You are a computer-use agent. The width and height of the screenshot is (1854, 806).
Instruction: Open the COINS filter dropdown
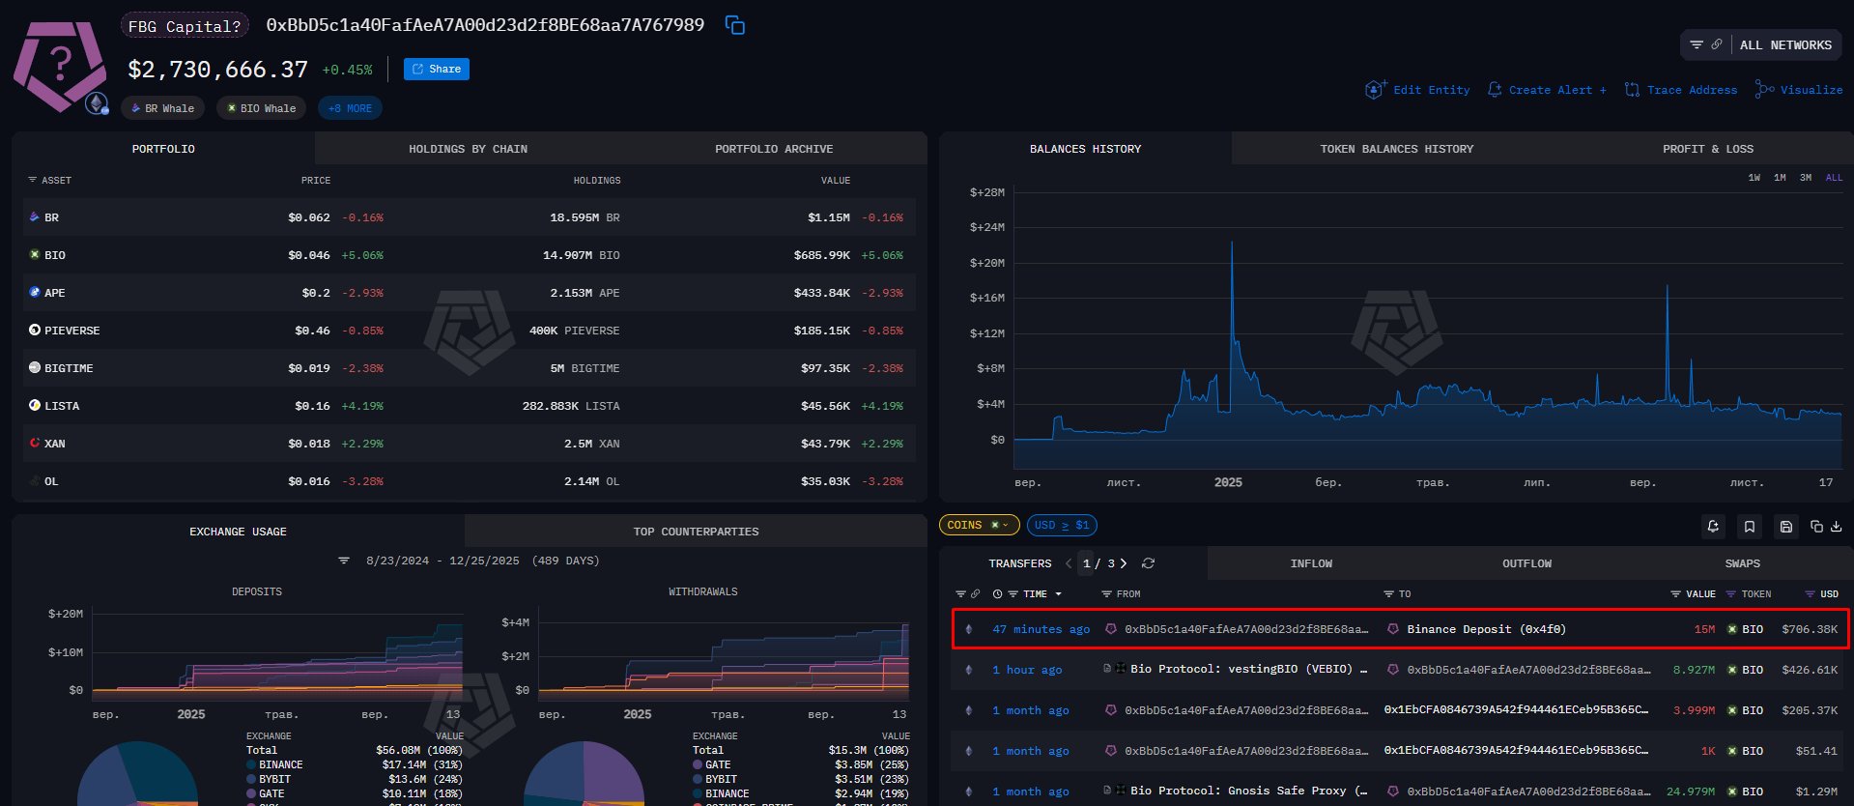[978, 525]
